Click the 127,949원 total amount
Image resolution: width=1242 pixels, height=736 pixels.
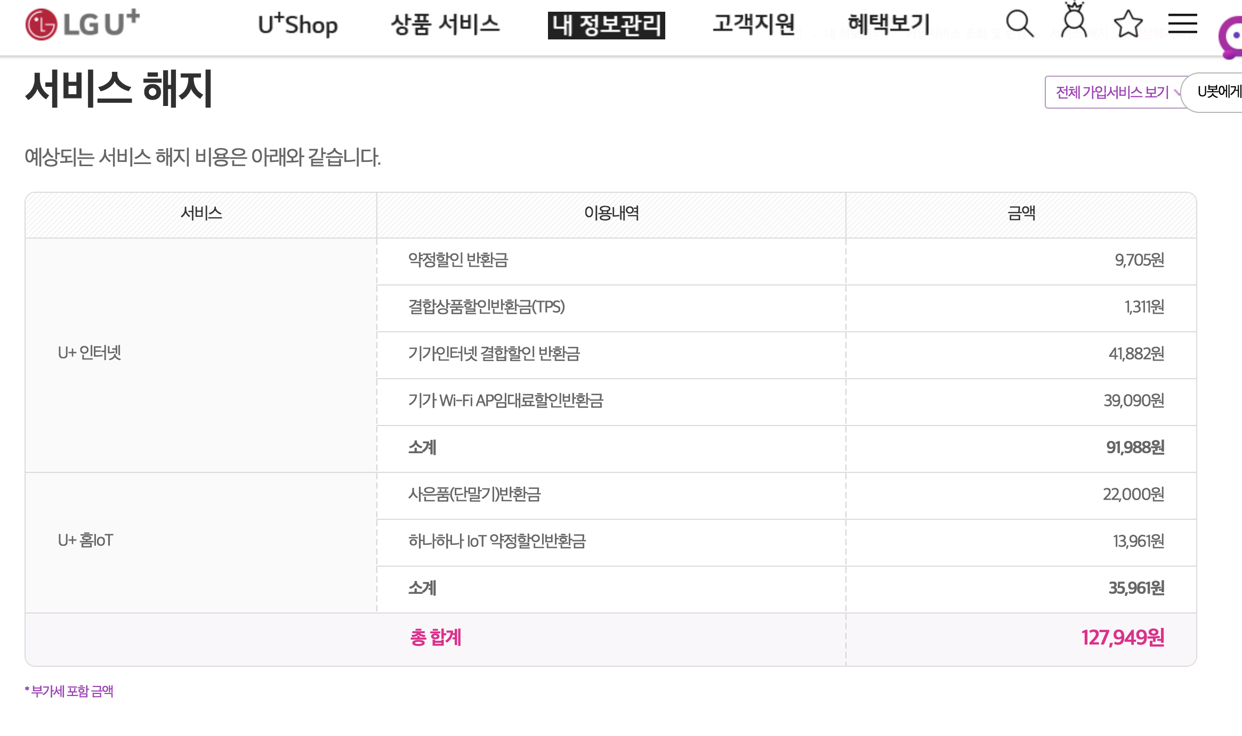tap(1122, 637)
